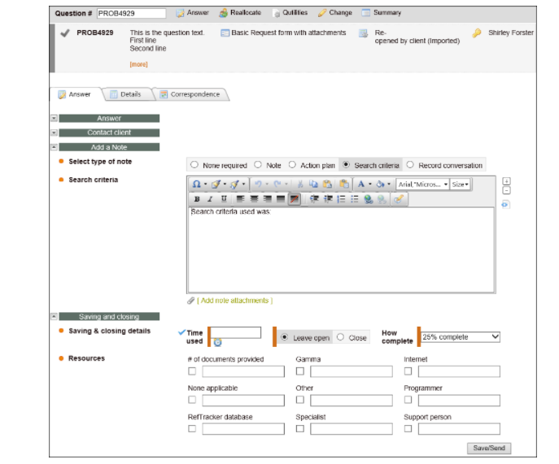Image resolution: width=559 pixels, height=464 pixels.
Task: Tick the Gamma resource checkbox
Action: tap(300, 371)
